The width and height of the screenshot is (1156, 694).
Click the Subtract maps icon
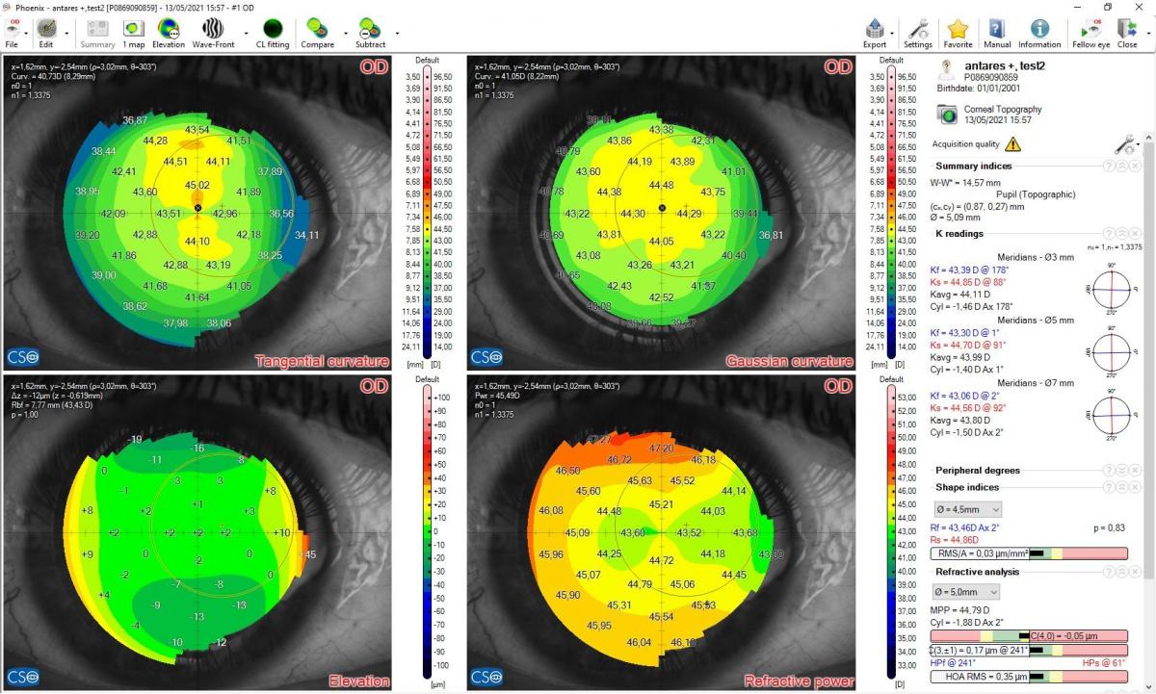[x=370, y=32]
